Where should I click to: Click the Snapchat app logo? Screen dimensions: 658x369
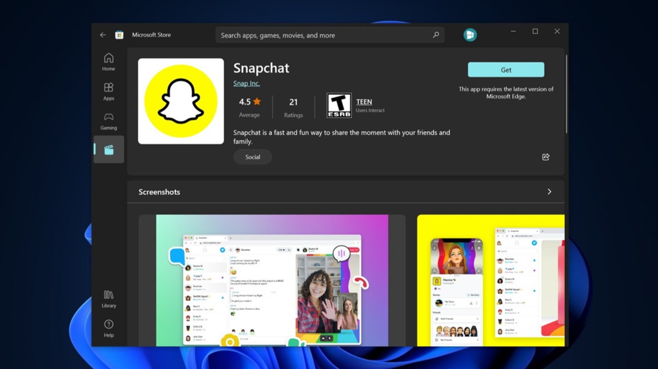click(181, 101)
